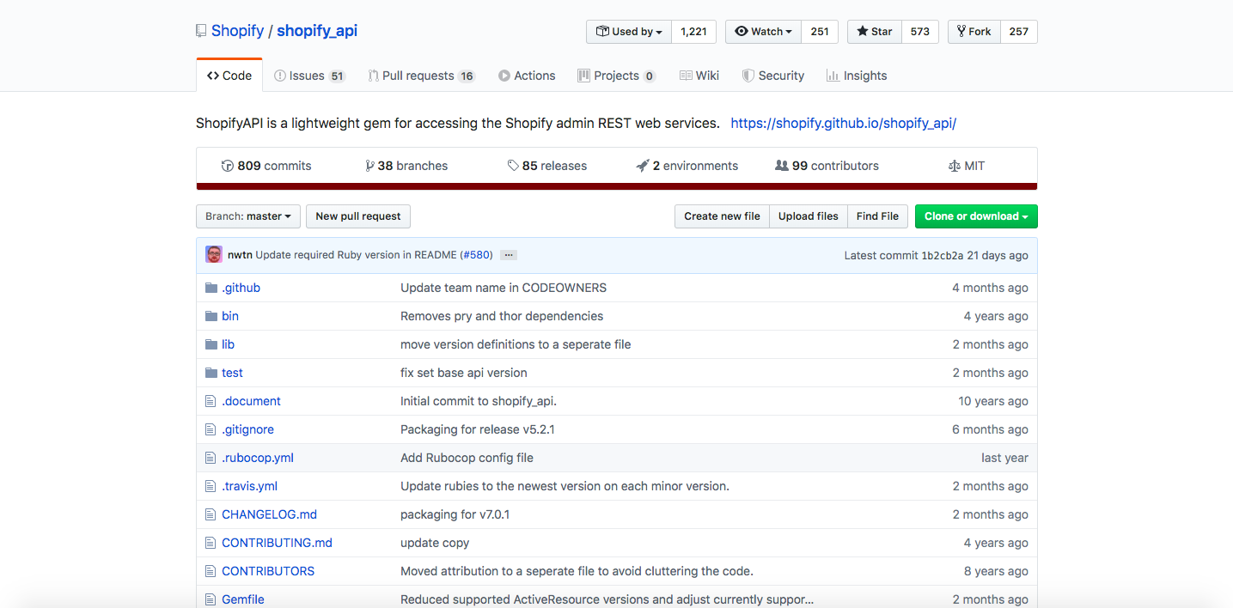Click the contributors people icon
The image size is (1233, 608).
click(782, 166)
